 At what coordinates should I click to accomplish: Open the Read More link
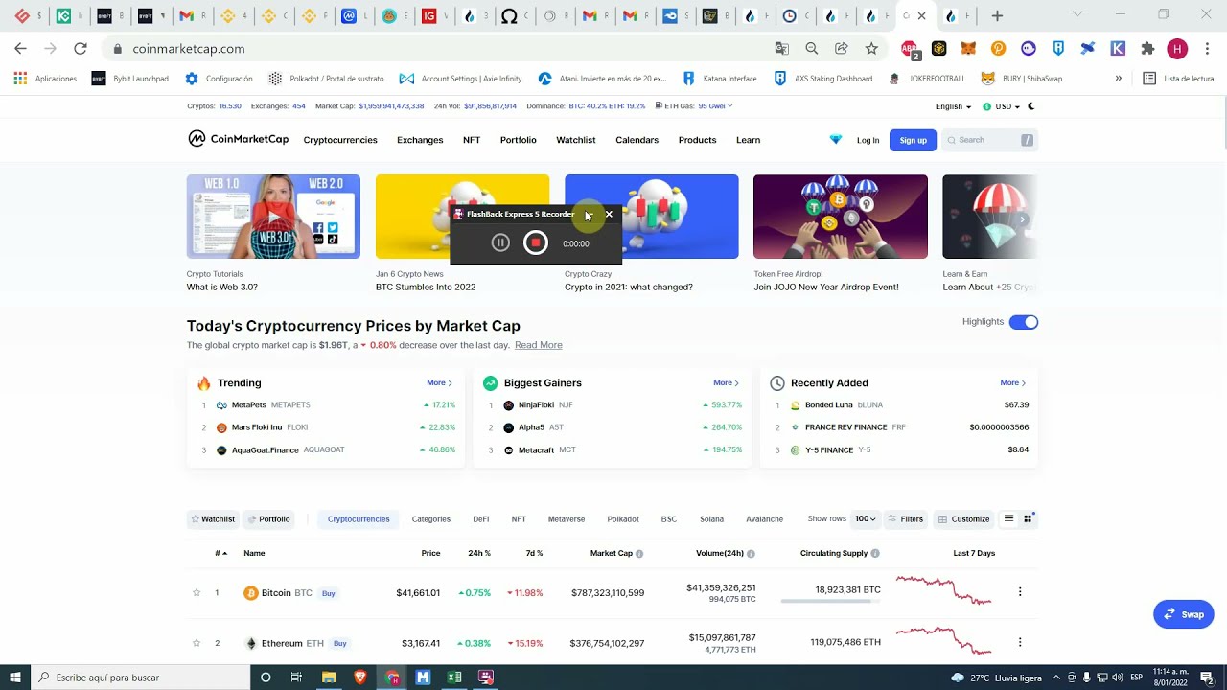(539, 345)
